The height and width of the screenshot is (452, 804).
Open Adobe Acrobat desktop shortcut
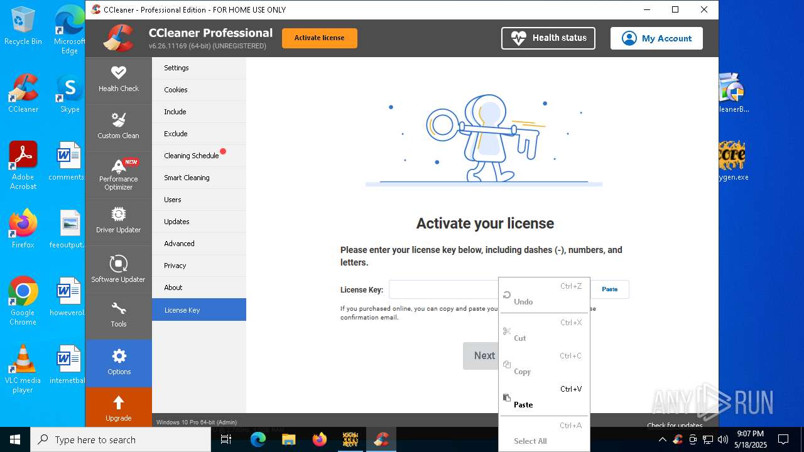tap(23, 166)
